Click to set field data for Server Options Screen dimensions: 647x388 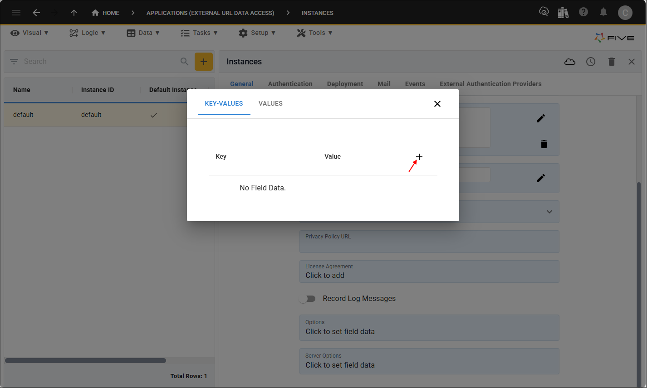[340, 365]
